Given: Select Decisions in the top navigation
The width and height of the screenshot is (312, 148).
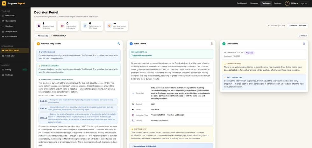Looking at the screenshot, I should point(266,3).
